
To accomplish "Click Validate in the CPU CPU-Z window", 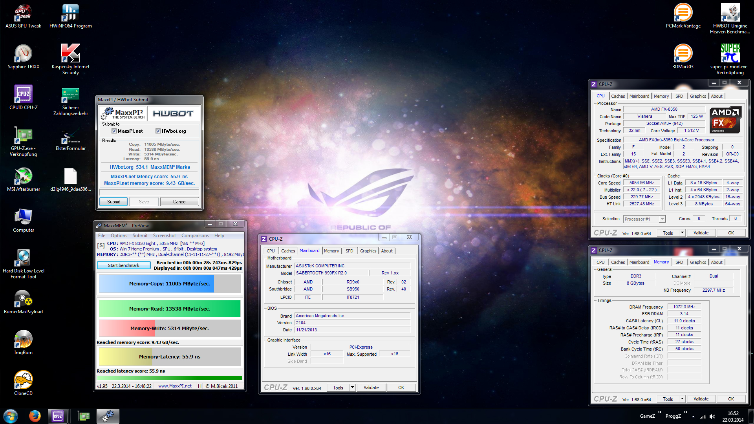I will tap(701, 233).
